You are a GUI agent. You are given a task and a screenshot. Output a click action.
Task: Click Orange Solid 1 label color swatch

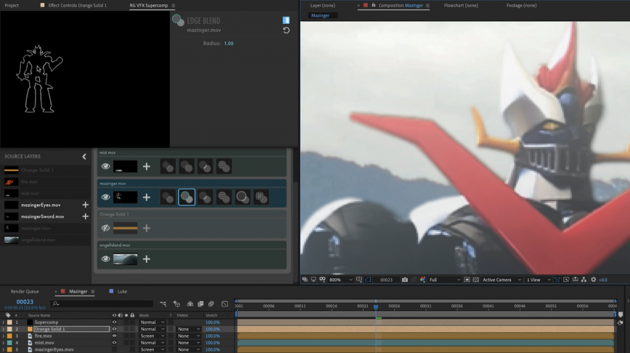pyautogui.click(x=9, y=329)
